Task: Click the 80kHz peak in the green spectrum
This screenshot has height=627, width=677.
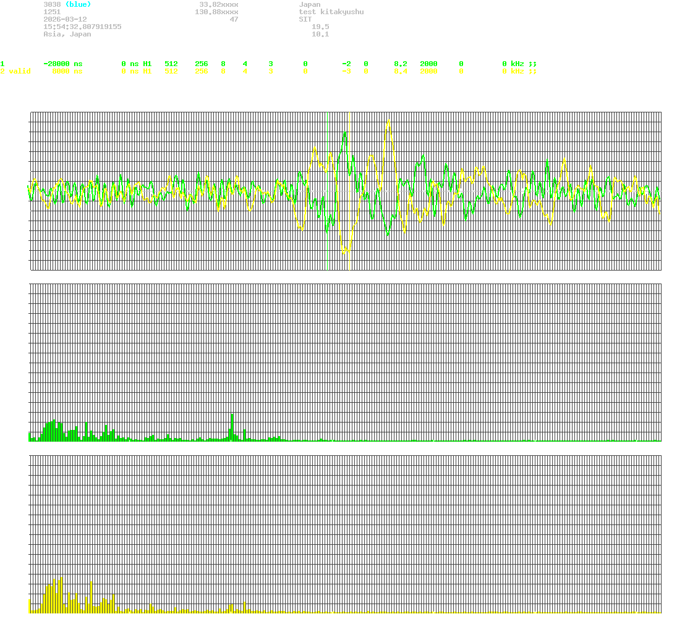Action: tap(232, 426)
